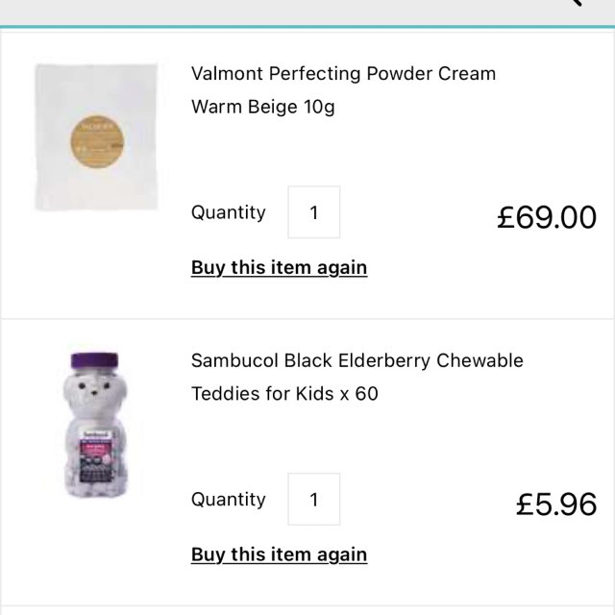
Task: Click the purple lid of Sambucol bottle
Action: click(x=96, y=362)
